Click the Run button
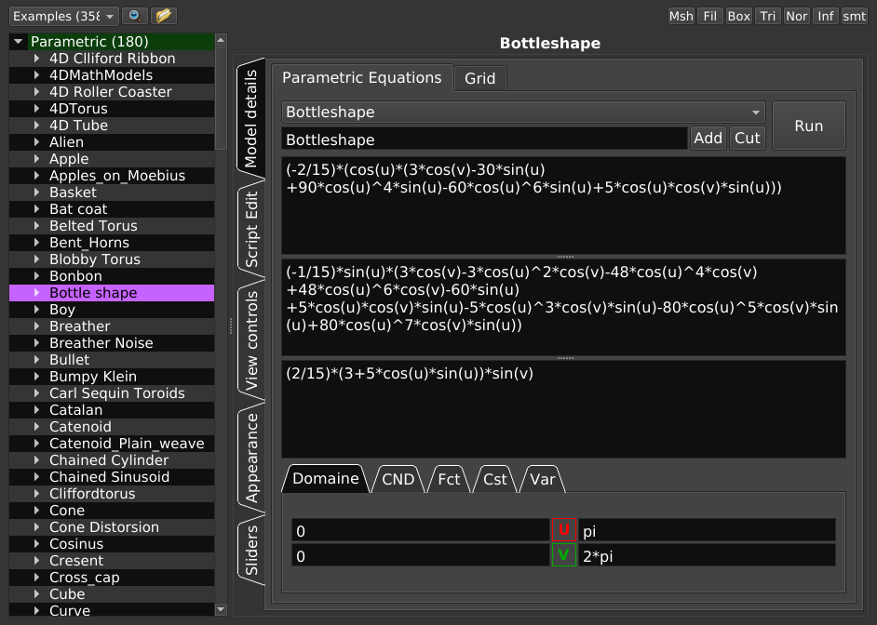The image size is (877, 625). tap(809, 126)
